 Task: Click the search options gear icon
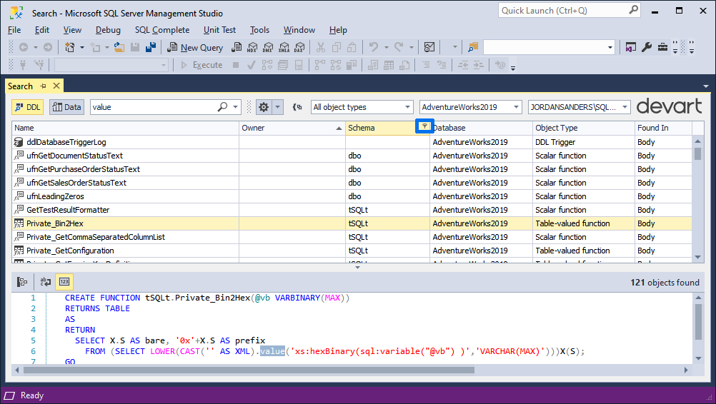pyautogui.click(x=264, y=107)
